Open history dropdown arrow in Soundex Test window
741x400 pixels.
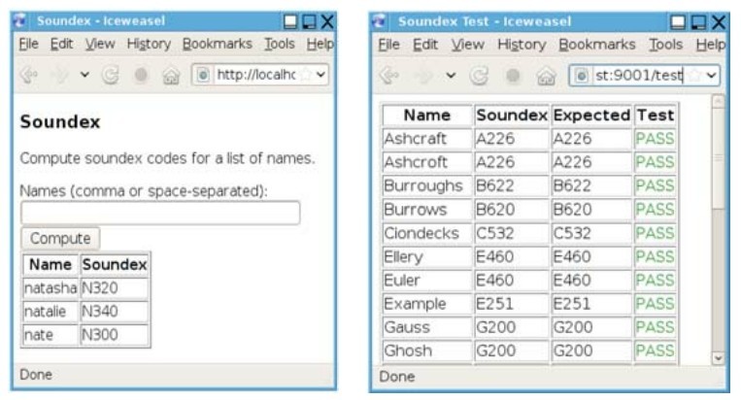(451, 75)
